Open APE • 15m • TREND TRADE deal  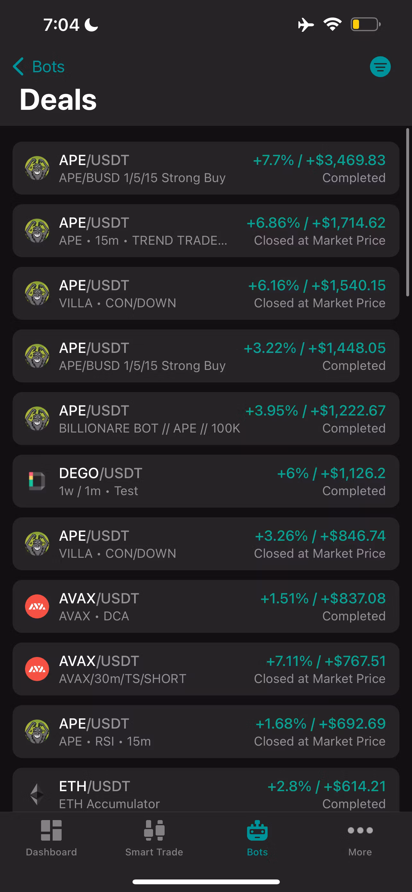[206, 231]
